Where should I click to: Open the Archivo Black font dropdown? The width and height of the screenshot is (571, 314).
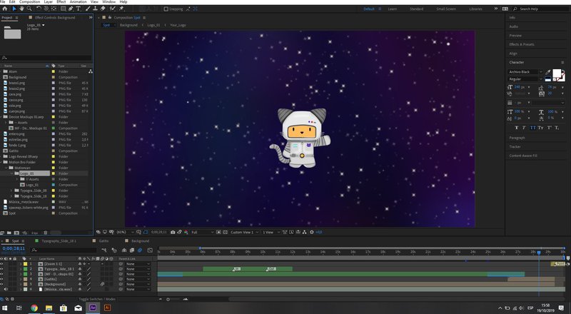(x=525, y=72)
